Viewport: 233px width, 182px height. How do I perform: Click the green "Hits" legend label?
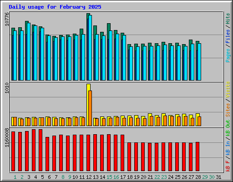[x=228, y=19]
